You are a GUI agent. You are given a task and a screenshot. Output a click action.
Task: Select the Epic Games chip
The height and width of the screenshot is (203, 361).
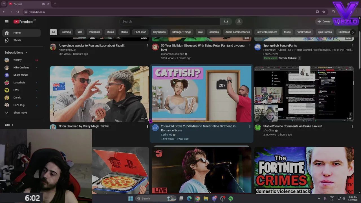click(325, 32)
